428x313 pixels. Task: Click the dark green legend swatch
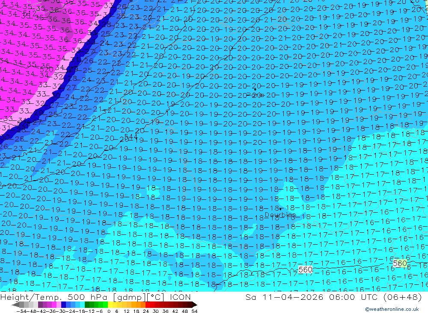87,305
